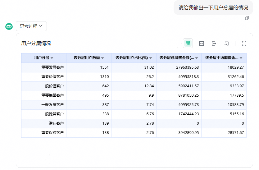The height and width of the screenshot is (170, 259).
Task: Click average spend value 9333.97
Action: (x=237, y=86)
